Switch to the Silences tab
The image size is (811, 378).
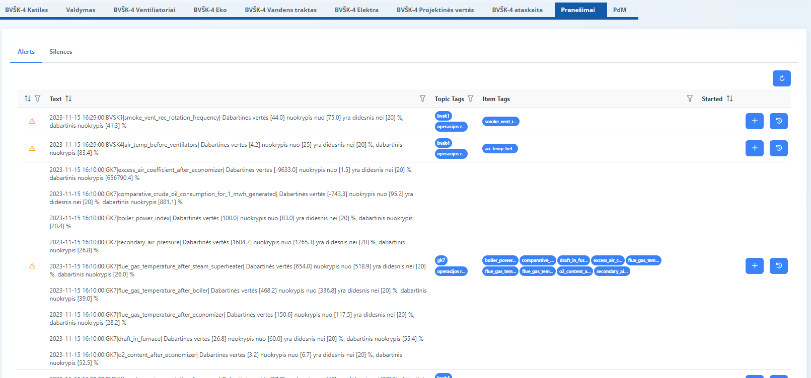point(60,52)
